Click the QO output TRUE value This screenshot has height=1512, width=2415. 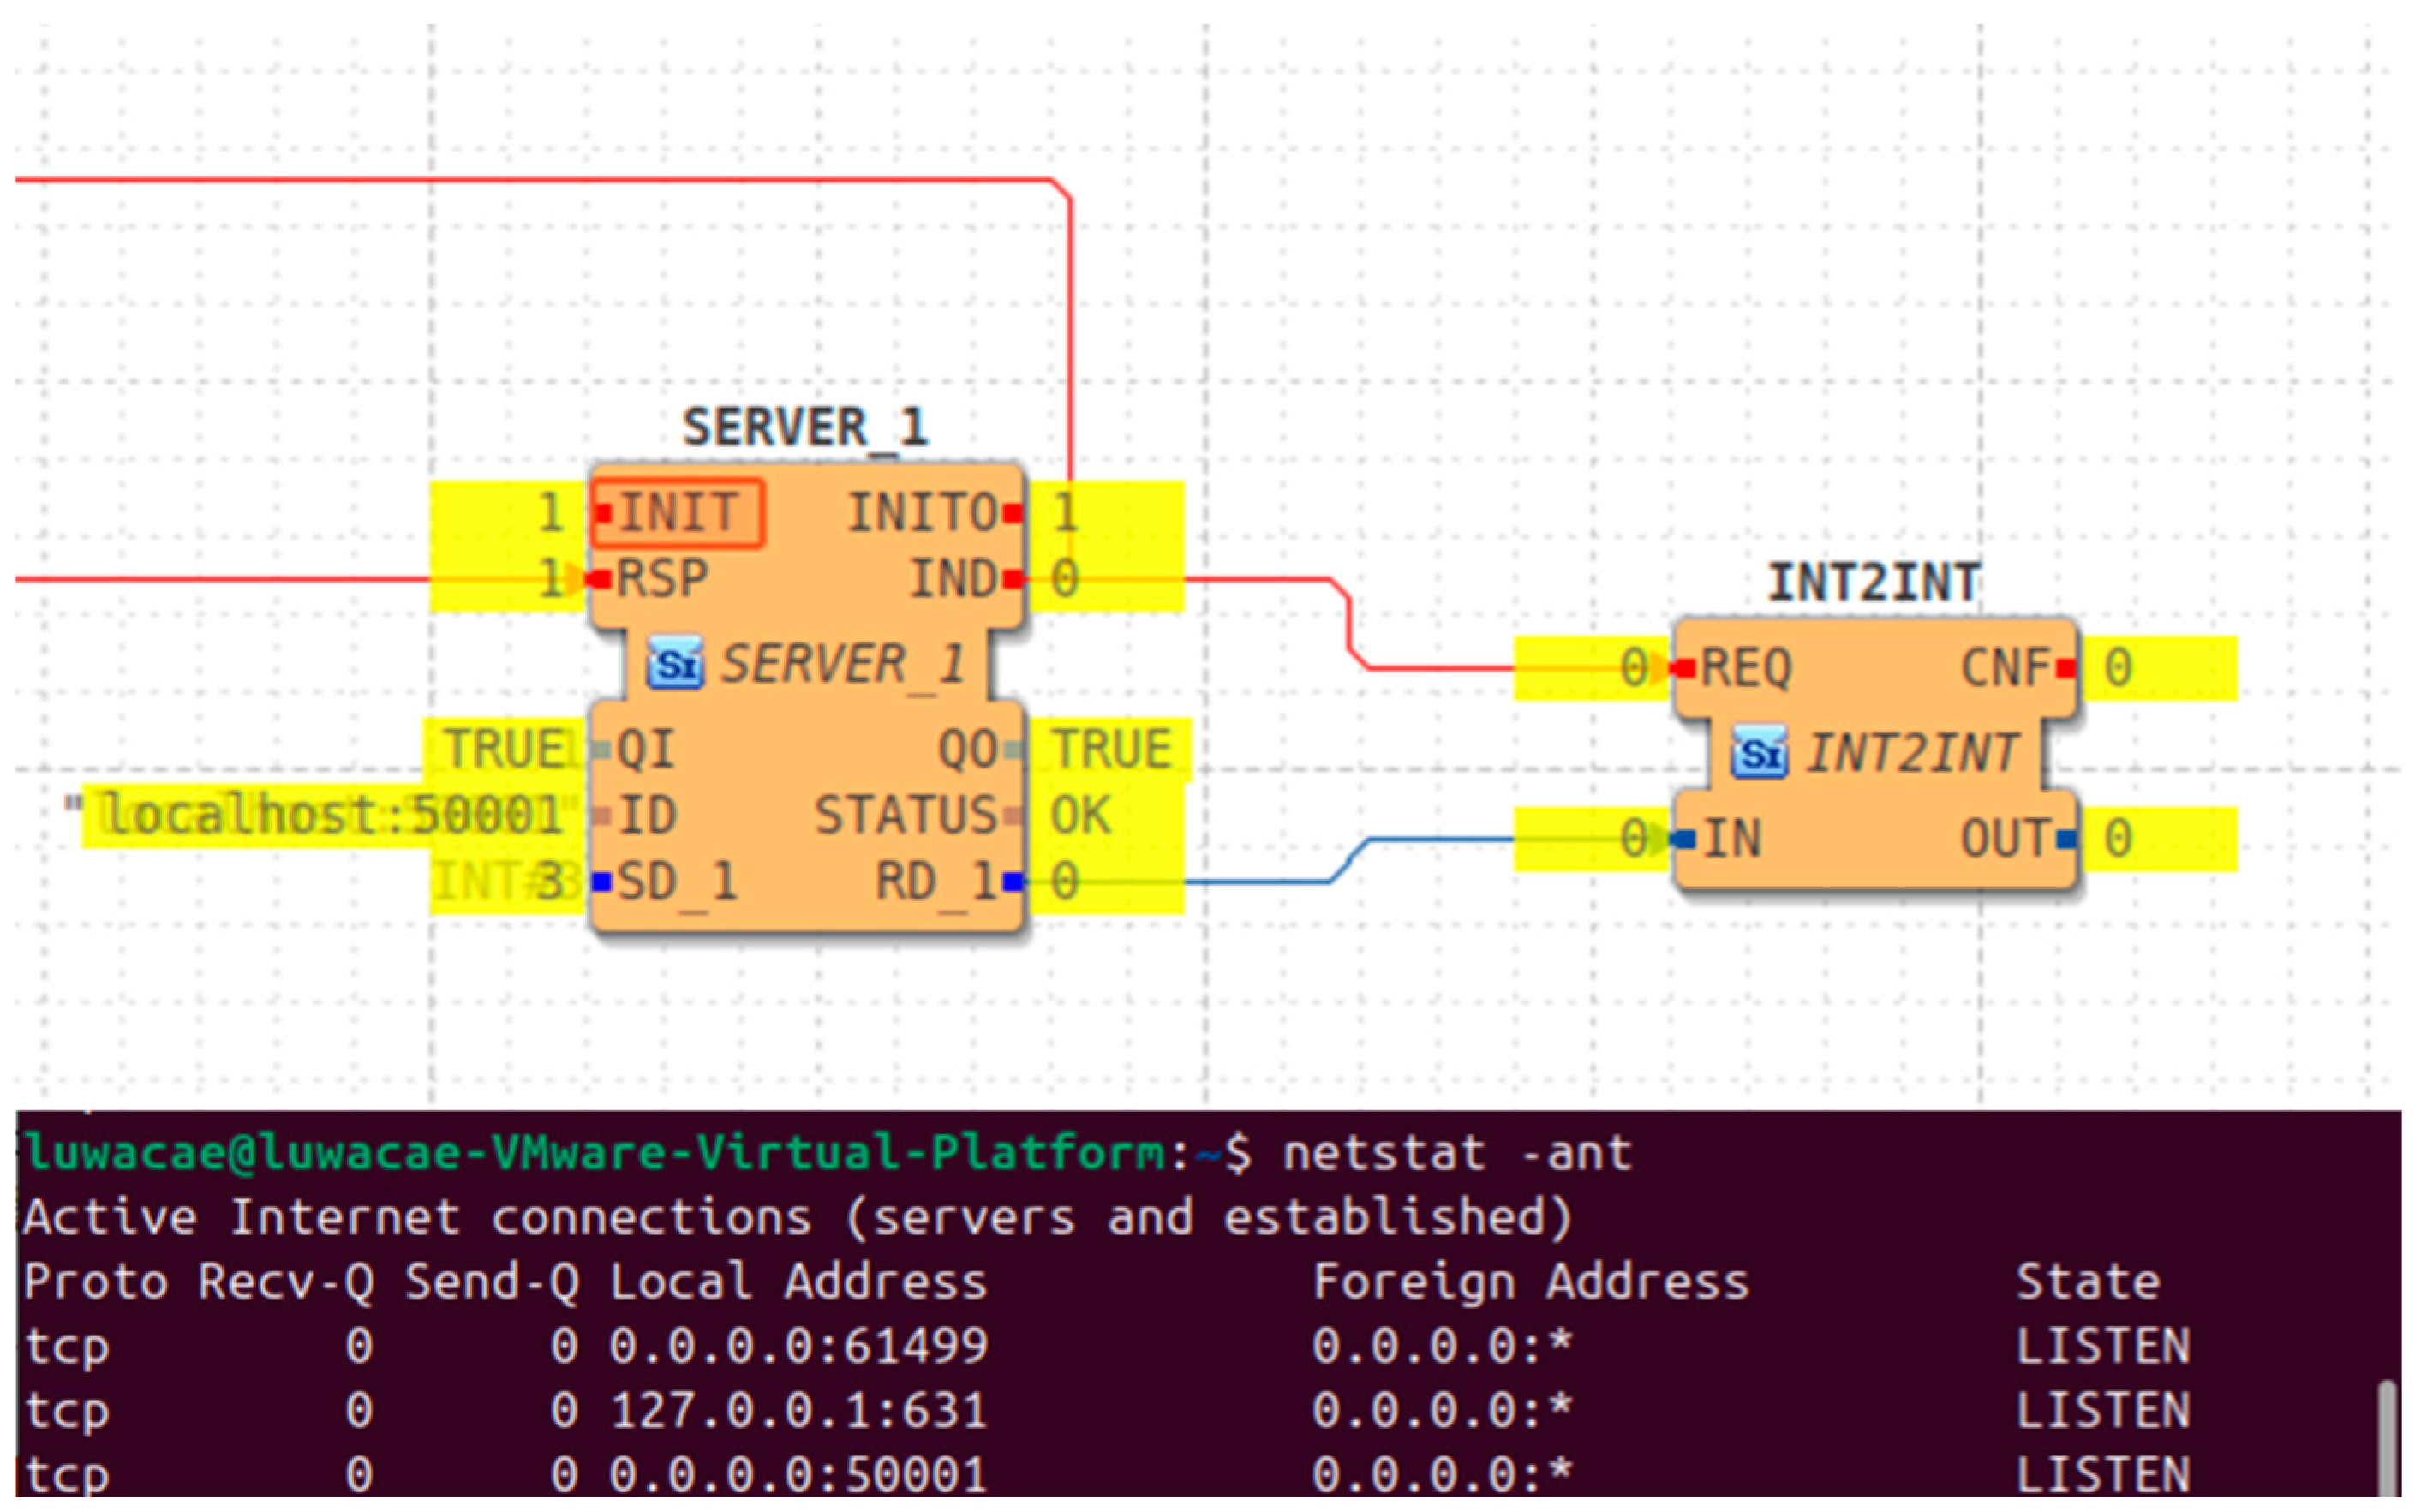(x=1110, y=749)
